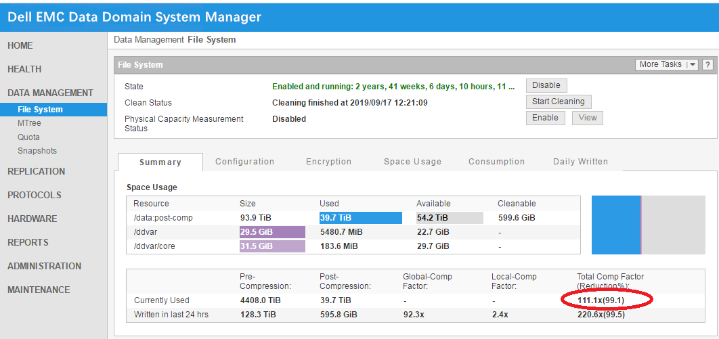719x339 pixels.
Task: Click the 111.1x(99.1) total comp factor
Action: (x=601, y=300)
